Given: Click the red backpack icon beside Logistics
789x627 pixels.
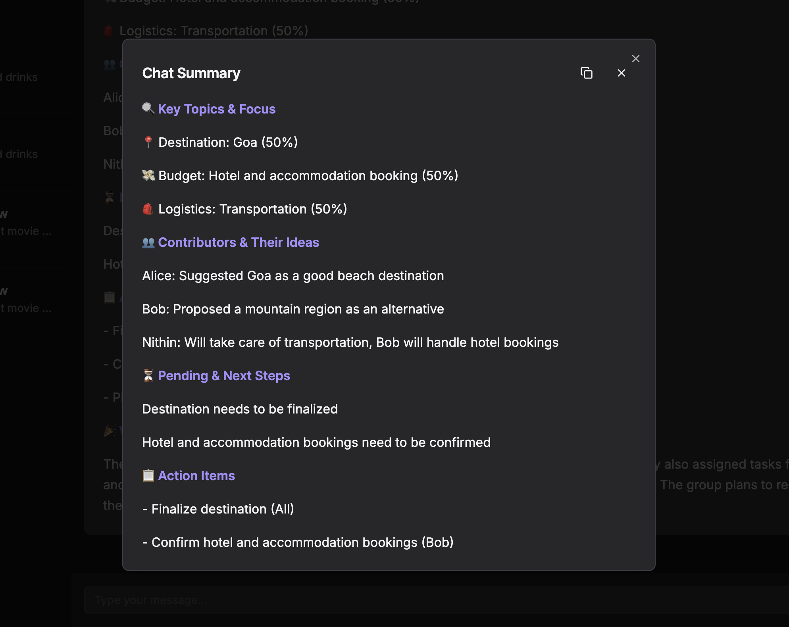Looking at the screenshot, I should 148,209.
